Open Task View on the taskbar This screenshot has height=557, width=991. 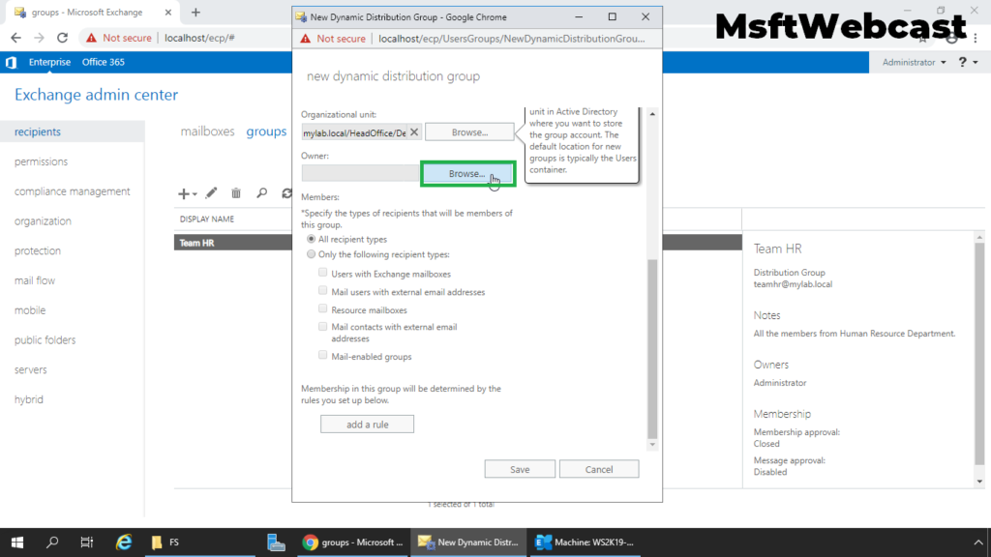(x=86, y=542)
